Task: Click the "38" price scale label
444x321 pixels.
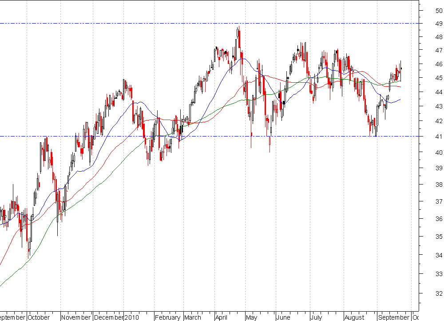Action: coord(439,185)
